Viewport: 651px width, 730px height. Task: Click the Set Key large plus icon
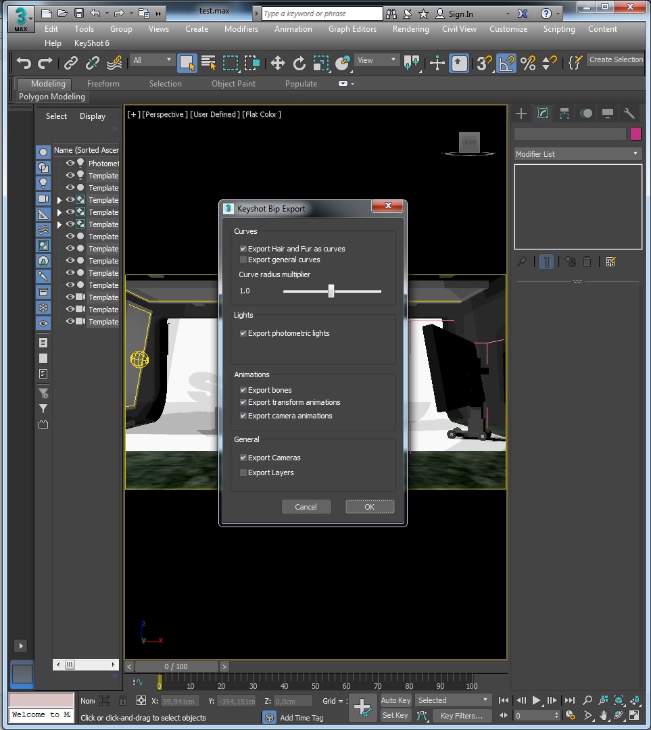[362, 707]
